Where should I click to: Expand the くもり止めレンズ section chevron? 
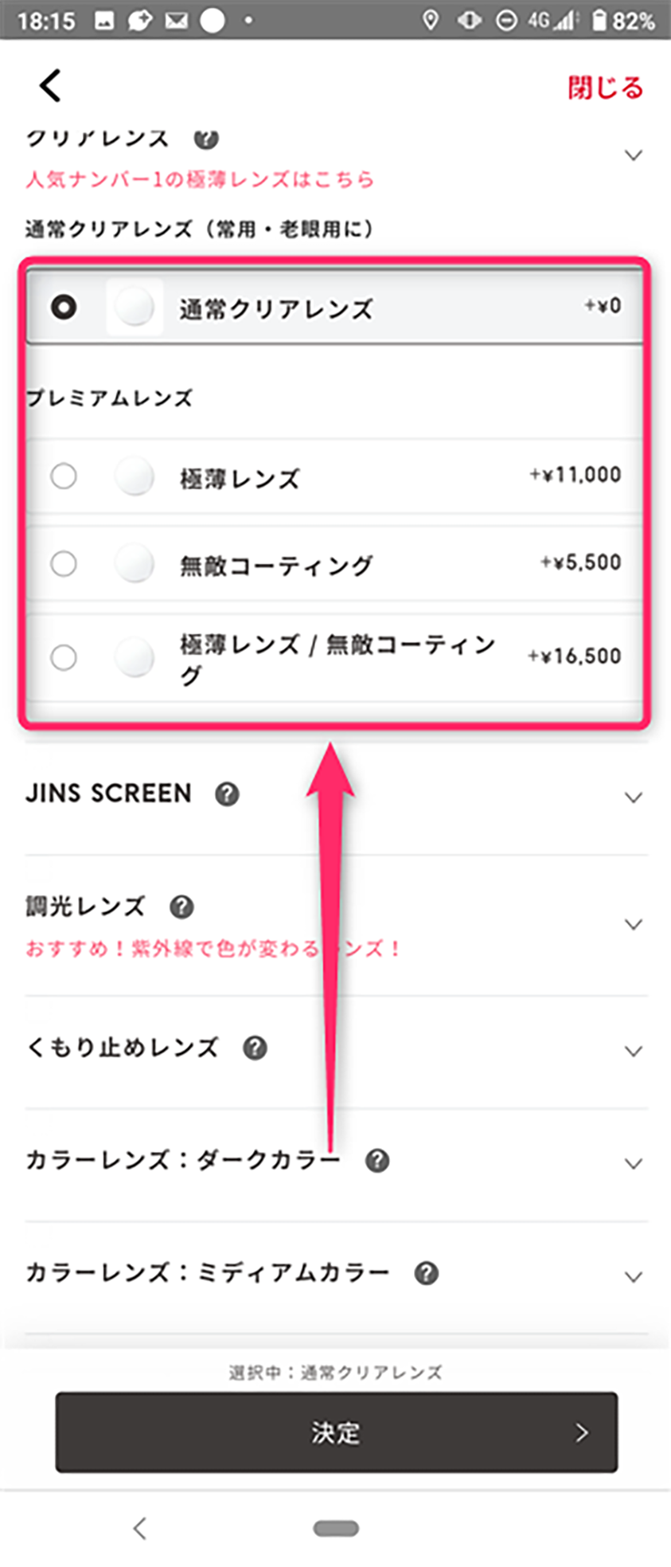pyautogui.click(x=634, y=1051)
